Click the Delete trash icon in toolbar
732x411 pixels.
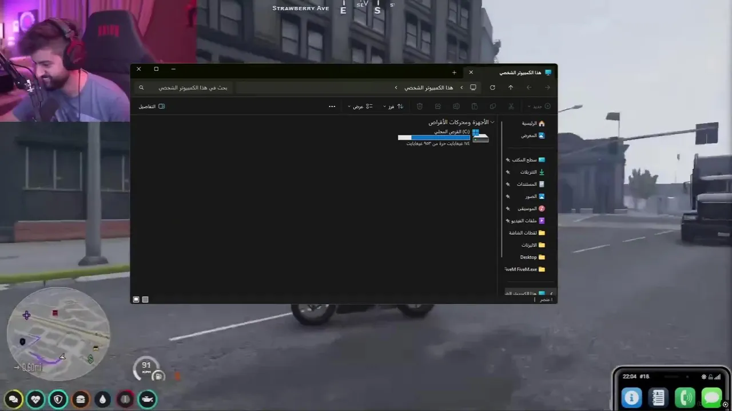click(420, 106)
